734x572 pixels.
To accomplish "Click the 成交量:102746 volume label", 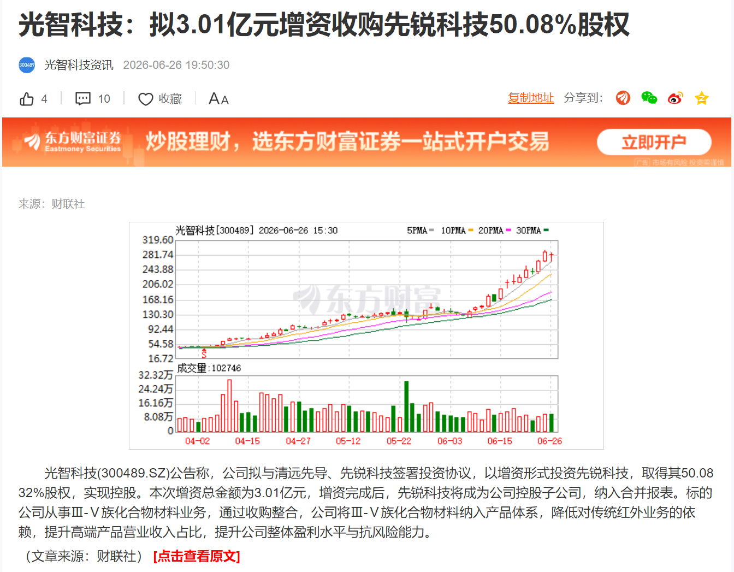I will [x=209, y=368].
